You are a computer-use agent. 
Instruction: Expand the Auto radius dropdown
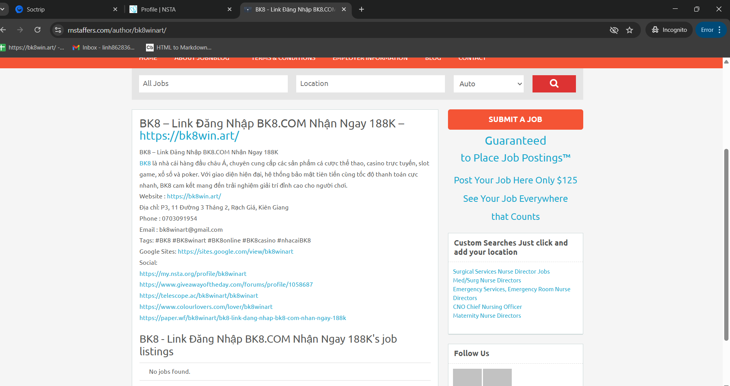tap(489, 84)
